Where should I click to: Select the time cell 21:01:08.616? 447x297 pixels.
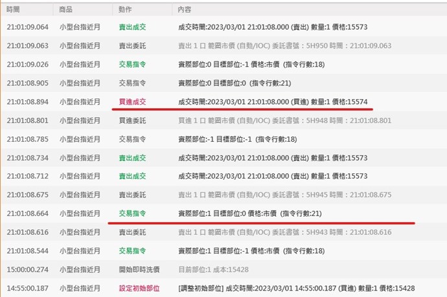(x=28, y=232)
